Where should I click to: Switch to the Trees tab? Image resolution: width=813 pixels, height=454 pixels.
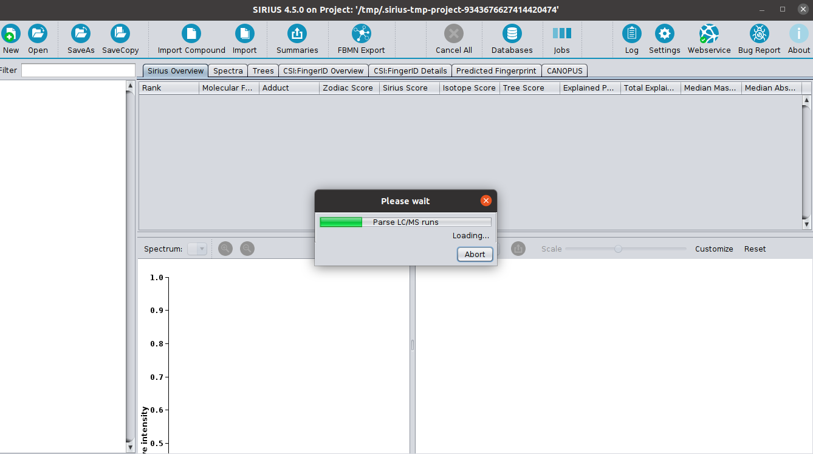[263, 71]
